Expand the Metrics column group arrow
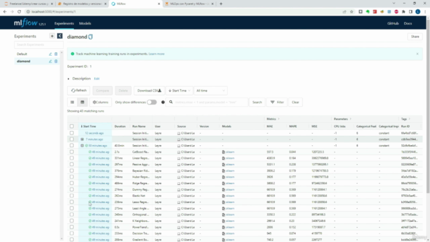This screenshot has width=430, height=242. [279, 119]
